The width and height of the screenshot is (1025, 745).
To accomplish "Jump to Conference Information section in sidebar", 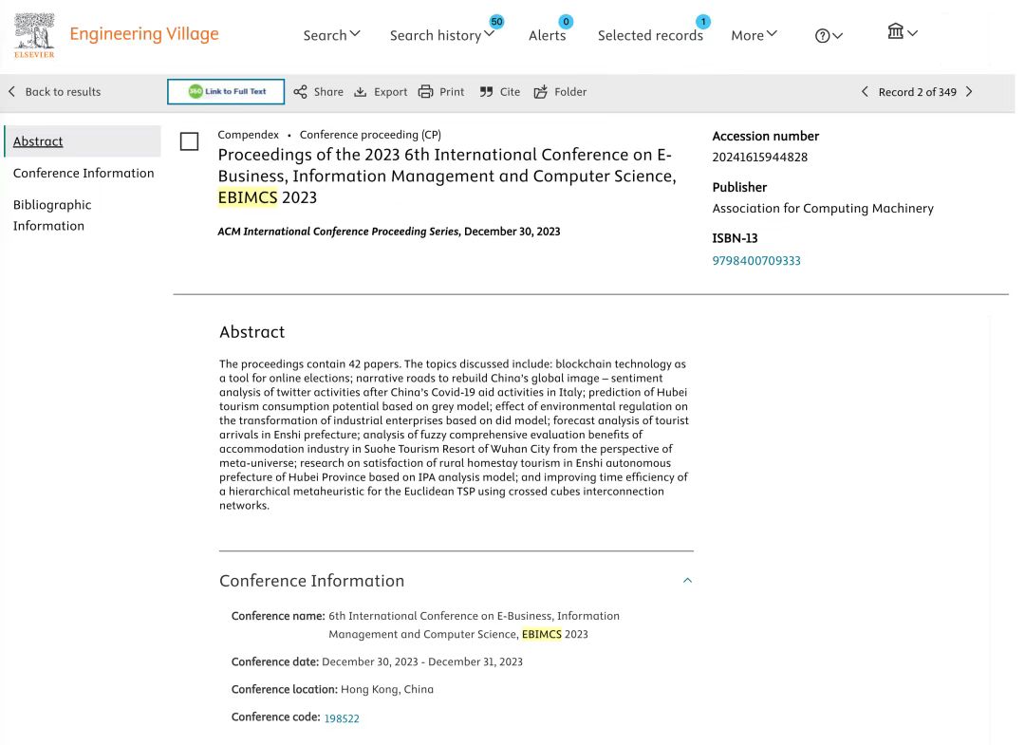I will 84,173.
